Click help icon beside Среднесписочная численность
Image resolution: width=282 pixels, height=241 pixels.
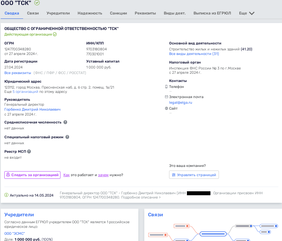pos(65,122)
